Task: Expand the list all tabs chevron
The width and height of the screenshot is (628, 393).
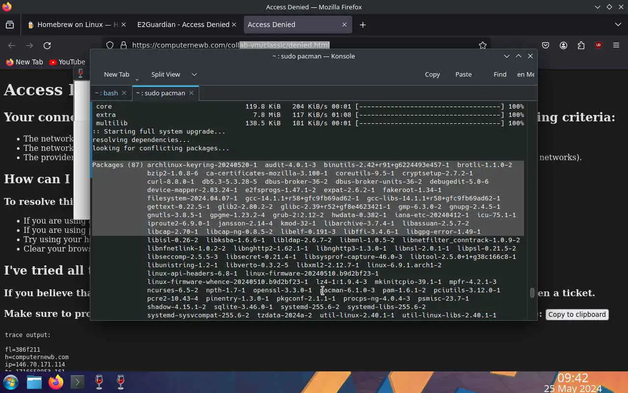Action: point(618,25)
